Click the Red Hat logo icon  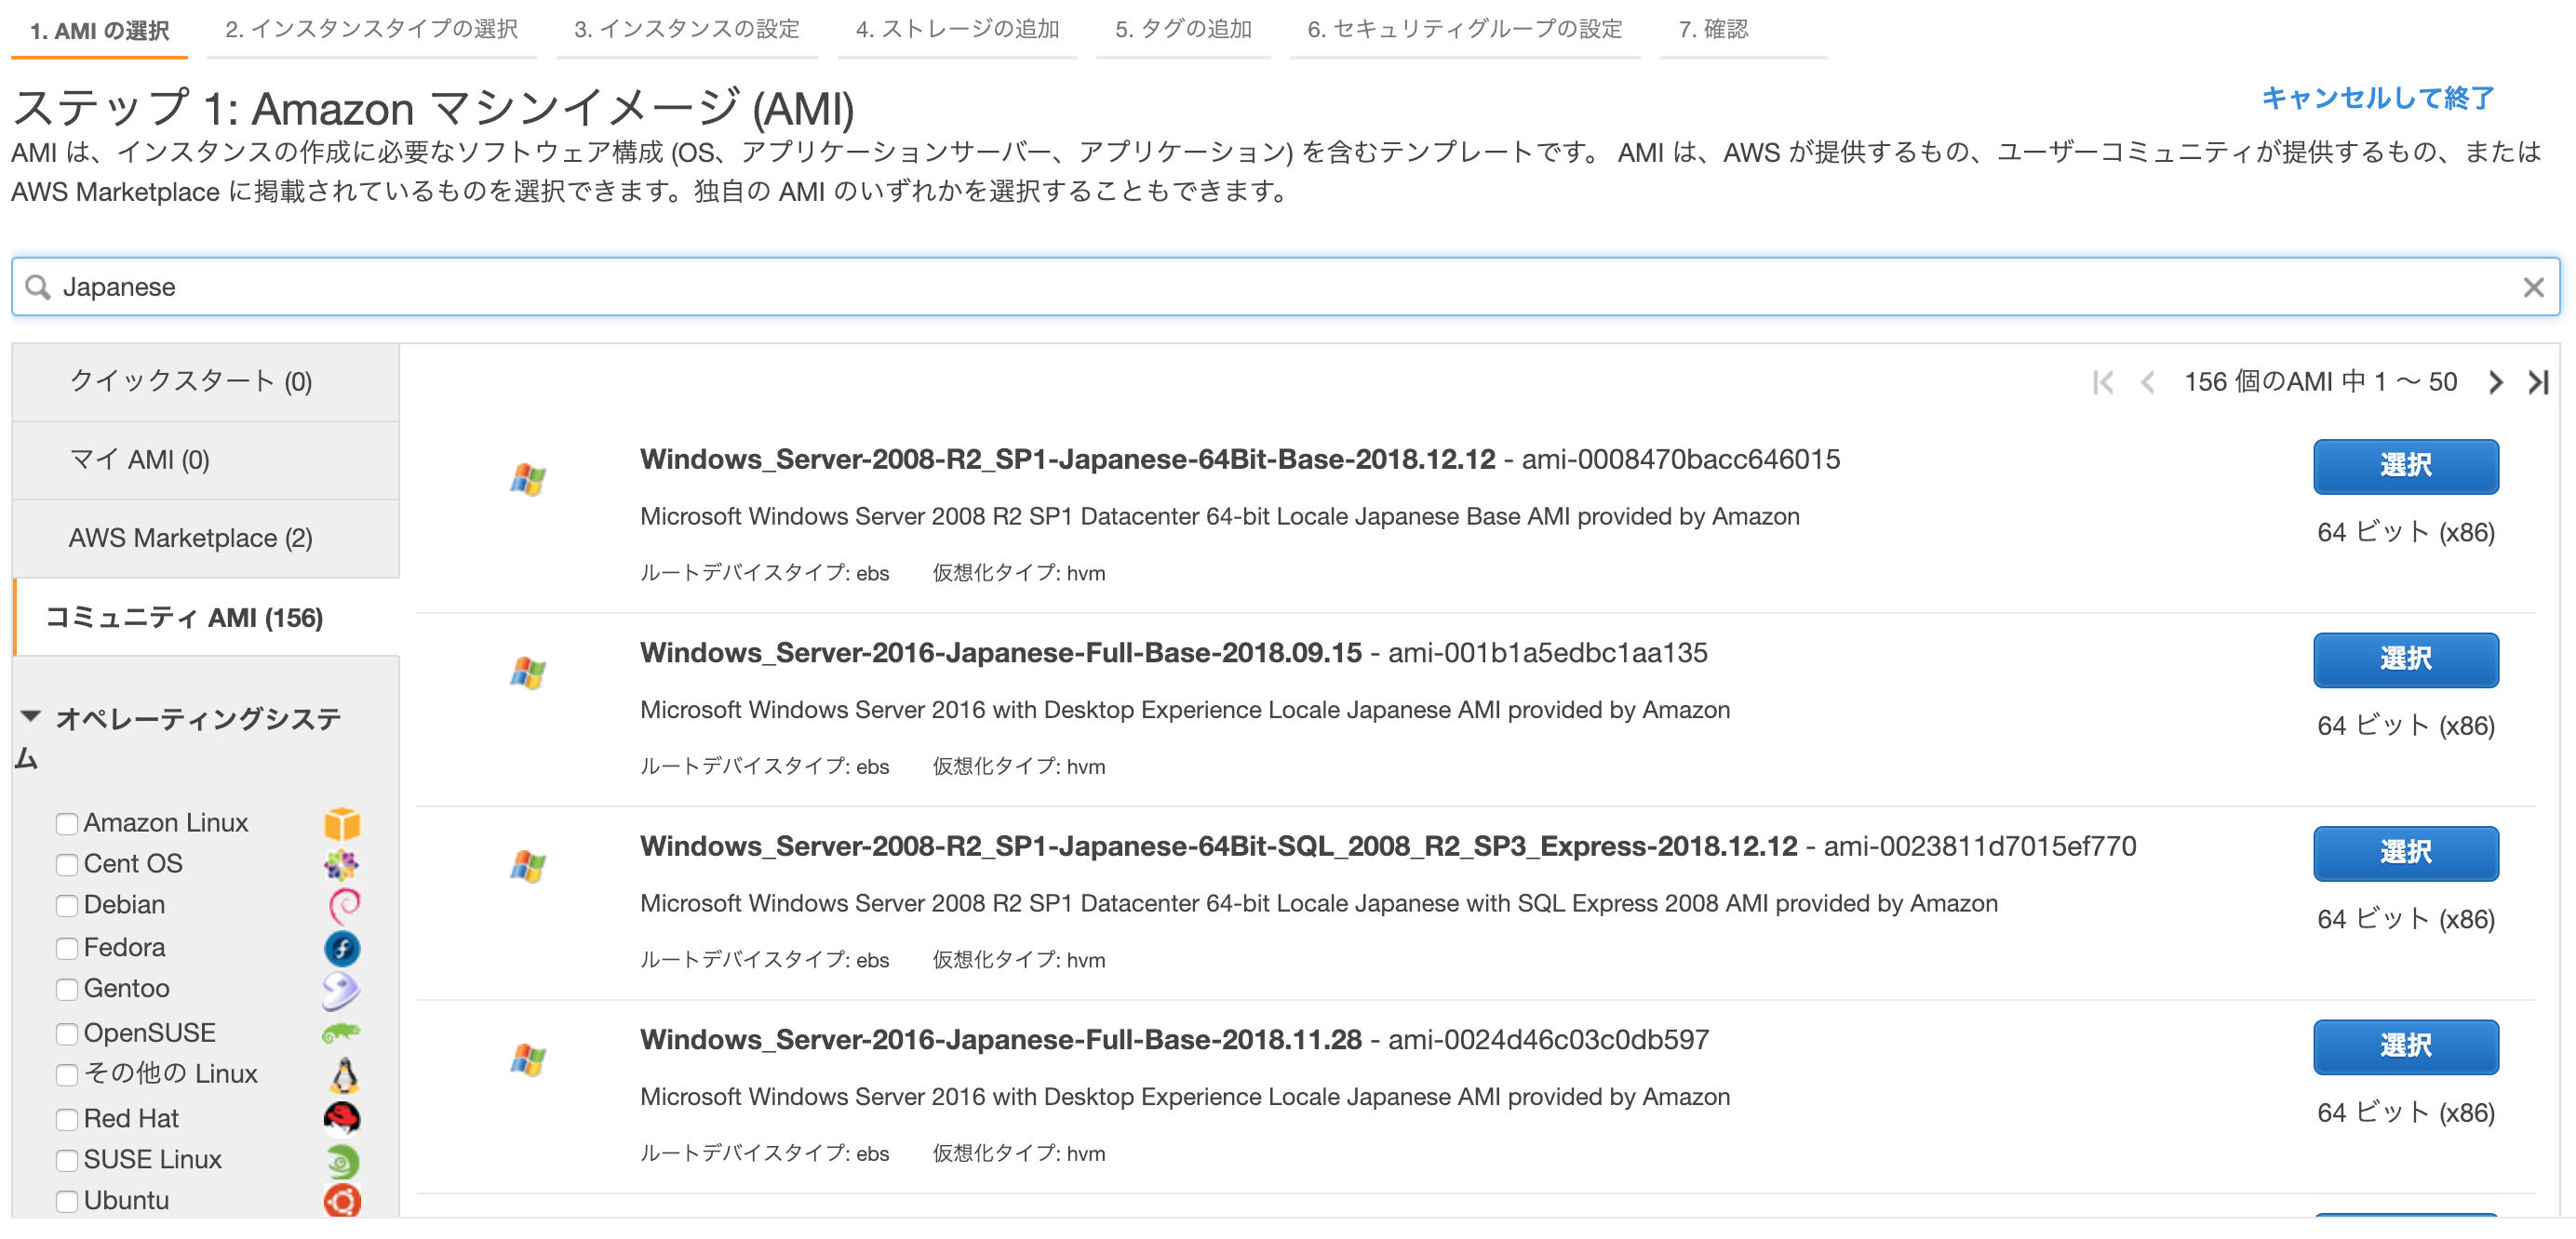point(340,1118)
